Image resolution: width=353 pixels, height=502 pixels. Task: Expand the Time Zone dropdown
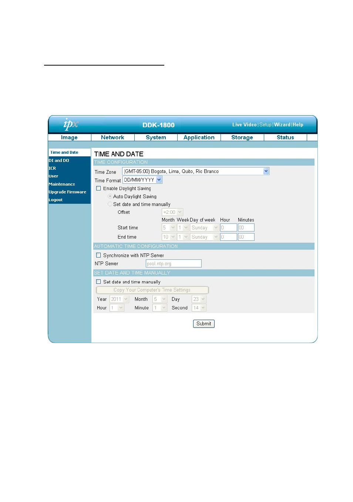196,171
